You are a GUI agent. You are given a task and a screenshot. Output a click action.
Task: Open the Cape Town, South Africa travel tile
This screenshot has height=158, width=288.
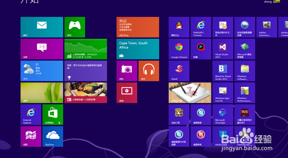138,49
